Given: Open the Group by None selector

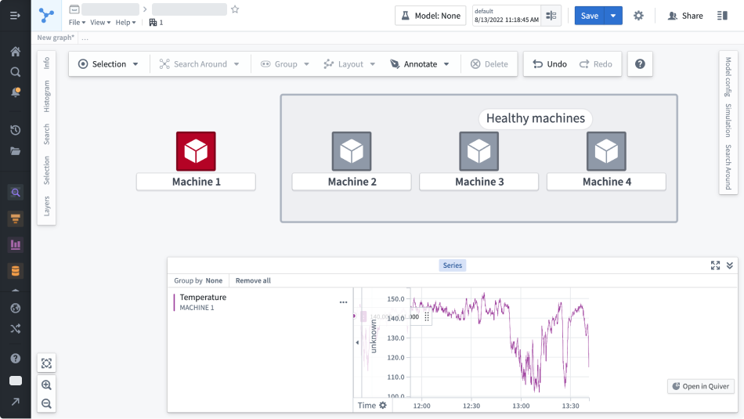Looking at the screenshot, I should pyautogui.click(x=198, y=280).
